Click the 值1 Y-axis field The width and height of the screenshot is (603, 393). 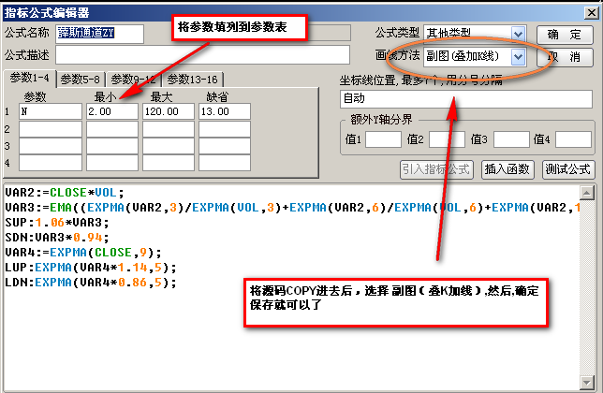tap(383, 139)
